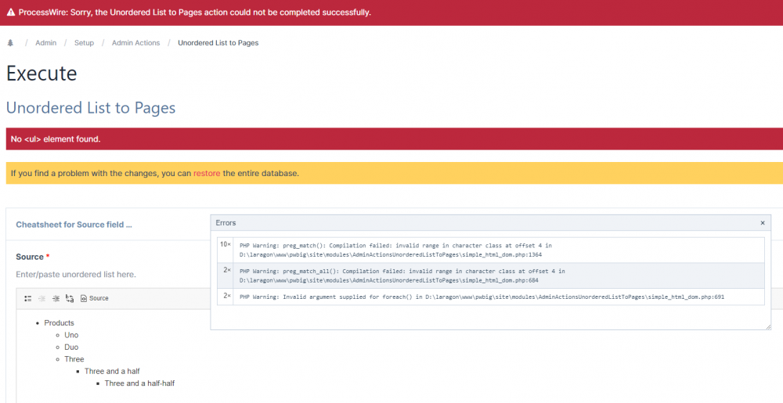
Task: Click the ProcessWire tree home icon in breadcrumb
Action: coord(10,43)
